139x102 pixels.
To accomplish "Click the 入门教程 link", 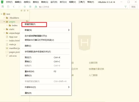I will click(93, 75).
